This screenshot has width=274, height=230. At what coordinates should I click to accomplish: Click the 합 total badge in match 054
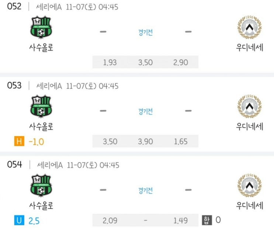tap(207, 220)
